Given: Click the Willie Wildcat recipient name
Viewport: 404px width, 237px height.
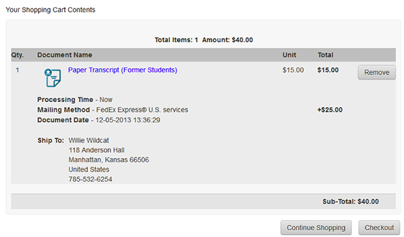Looking at the screenshot, I should pyautogui.click(x=88, y=140).
